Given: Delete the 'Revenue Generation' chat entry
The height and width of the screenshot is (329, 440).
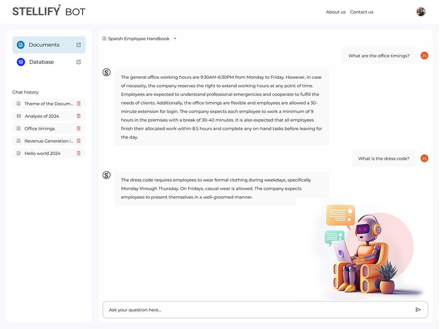Looking at the screenshot, I should coord(78,141).
